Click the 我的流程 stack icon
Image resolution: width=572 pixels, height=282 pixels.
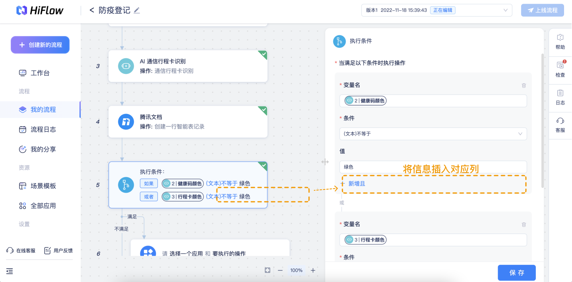[23, 110]
